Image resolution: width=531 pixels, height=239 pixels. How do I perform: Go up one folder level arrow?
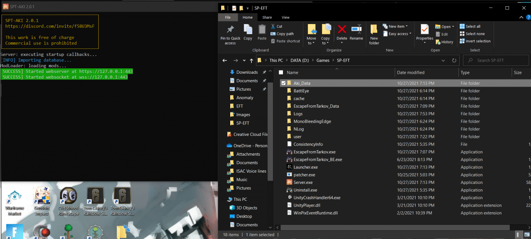(251, 60)
